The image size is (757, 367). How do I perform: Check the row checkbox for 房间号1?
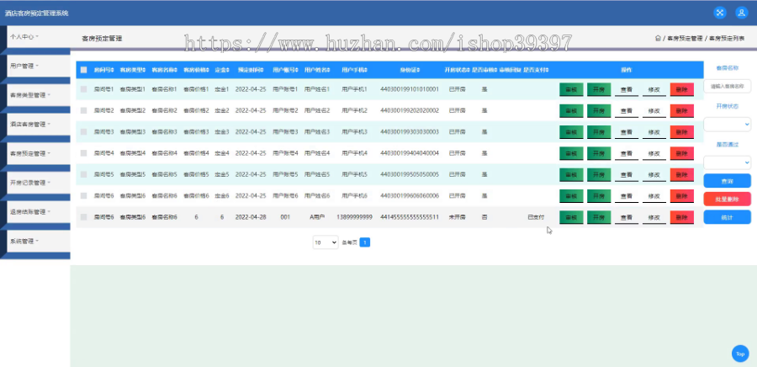click(x=84, y=89)
